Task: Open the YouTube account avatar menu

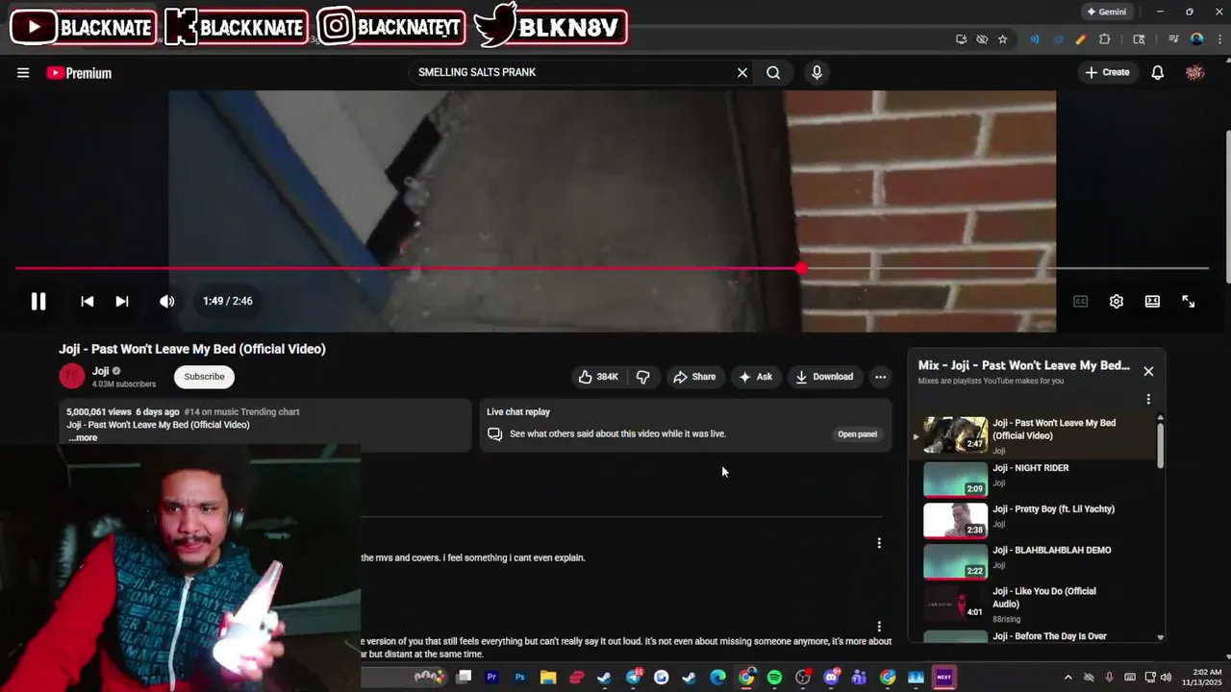Action: click(x=1195, y=73)
